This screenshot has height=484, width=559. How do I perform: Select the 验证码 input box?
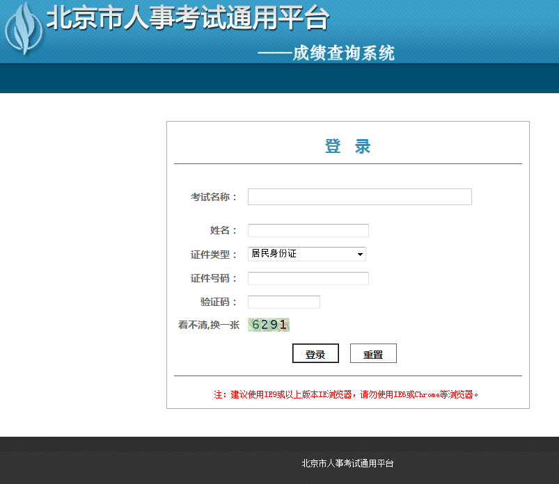(284, 302)
